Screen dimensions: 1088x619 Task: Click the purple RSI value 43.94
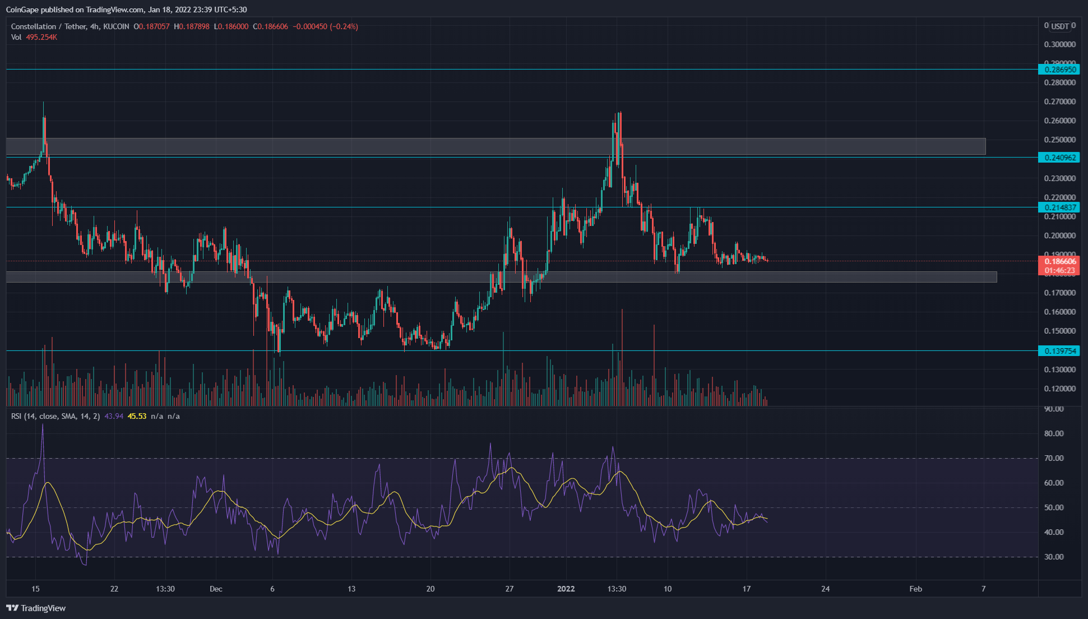[114, 416]
